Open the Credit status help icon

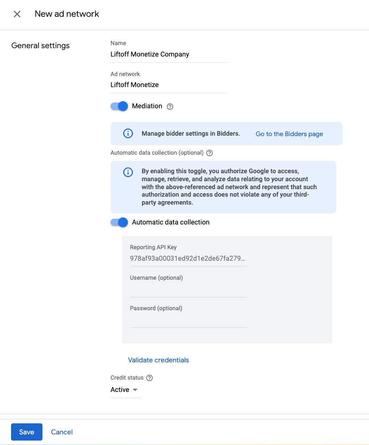[x=150, y=378]
